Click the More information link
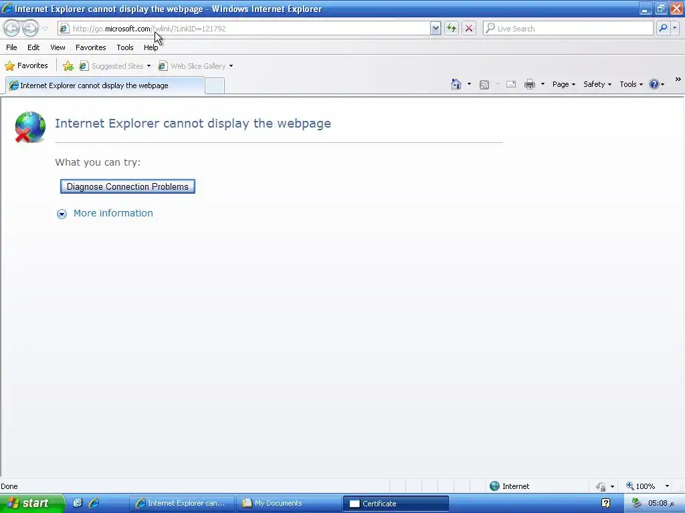This screenshot has width=685, height=513. pyautogui.click(x=113, y=213)
